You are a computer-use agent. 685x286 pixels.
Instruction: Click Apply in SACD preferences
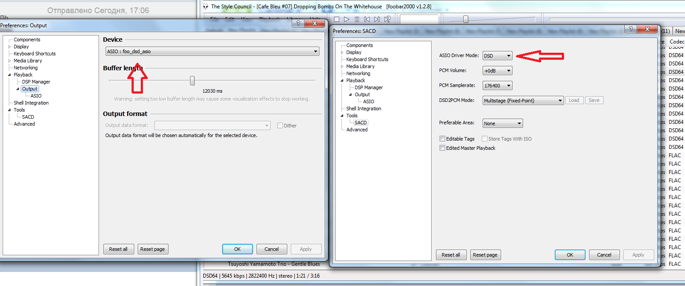point(638,255)
